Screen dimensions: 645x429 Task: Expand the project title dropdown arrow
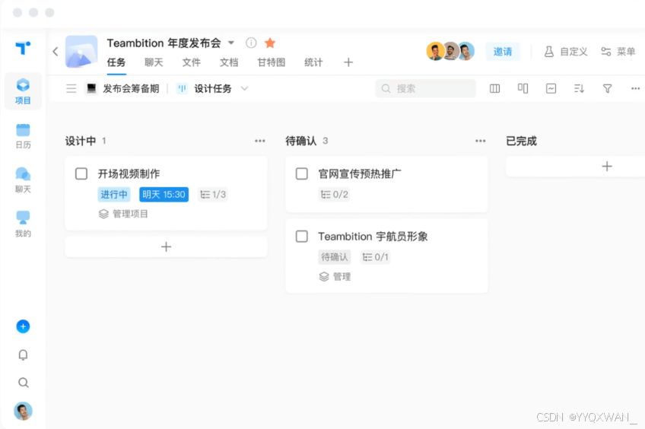coord(231,43)
